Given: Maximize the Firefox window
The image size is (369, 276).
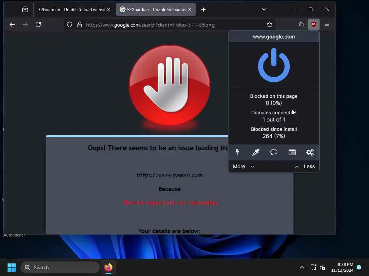Looking at the screenshot, I should (311, 9).
